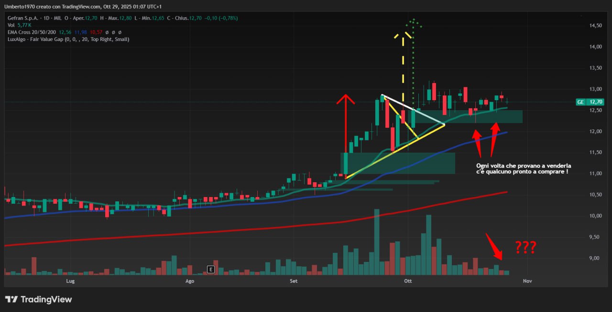Click the green EMA value 12,56
Image resolution: width=612 pixels, height=312 pixels.
tap(65, 32)
